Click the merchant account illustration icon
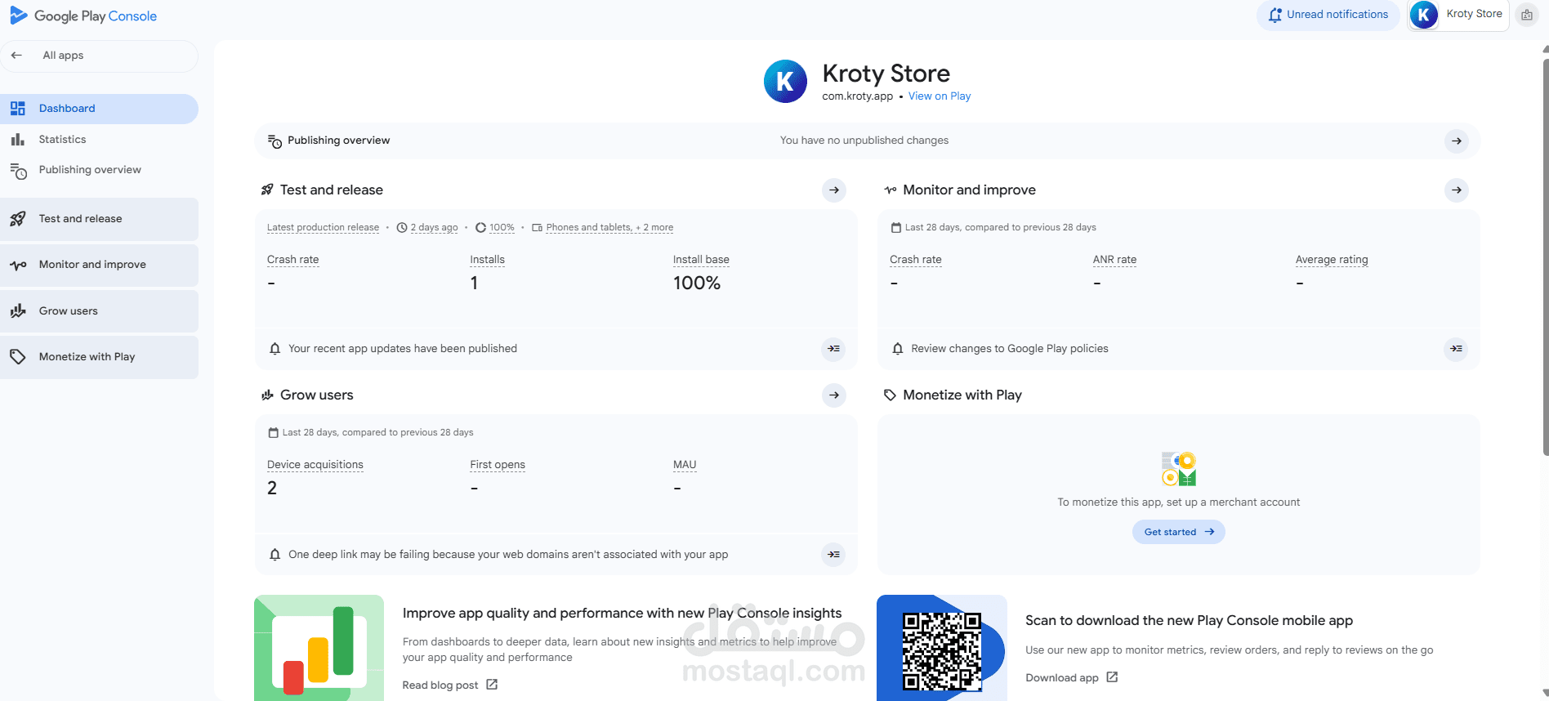This screenshot has width=1549, height=701. coord(1178,469)
